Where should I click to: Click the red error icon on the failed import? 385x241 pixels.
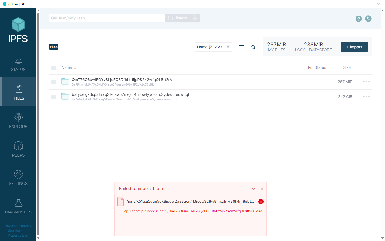click(x=261, y=202)
